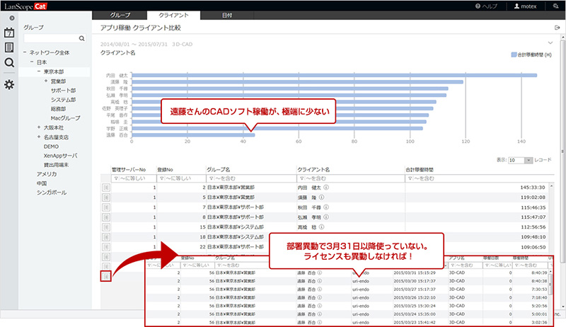Expand the 名古屋支店 tree node
The width and height of the screenshot is (566, 327).
(39, 137)
